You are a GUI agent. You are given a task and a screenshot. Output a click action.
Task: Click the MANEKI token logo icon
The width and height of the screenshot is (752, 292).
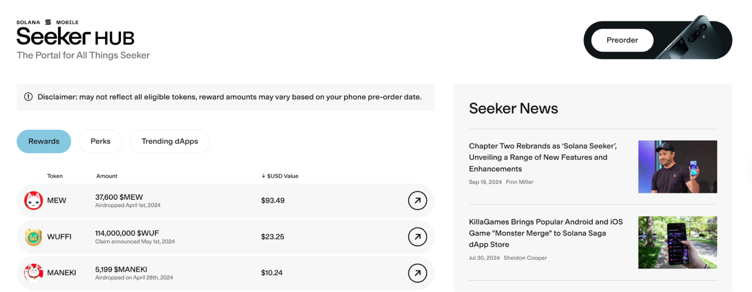click(x=33, y=272)
